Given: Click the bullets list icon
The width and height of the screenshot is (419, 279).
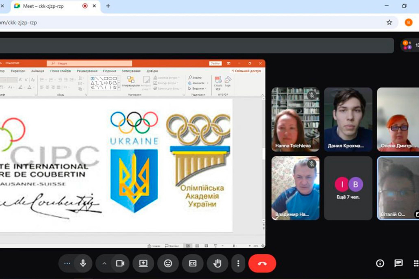Looking at the screenshot, I should click(42, 80).
